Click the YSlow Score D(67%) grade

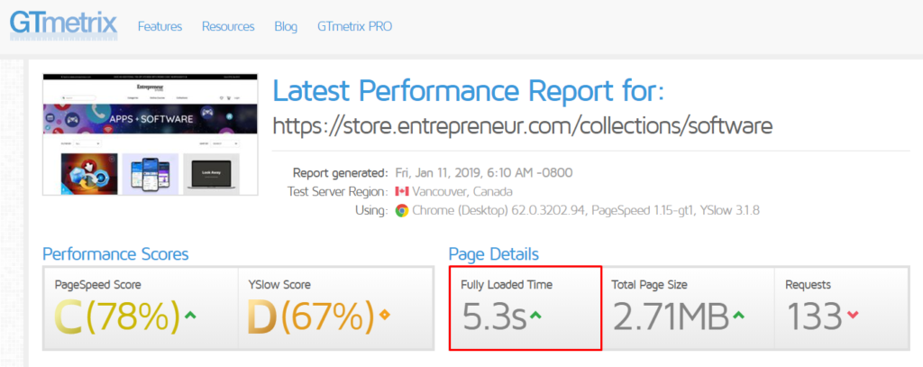point(310,316)
